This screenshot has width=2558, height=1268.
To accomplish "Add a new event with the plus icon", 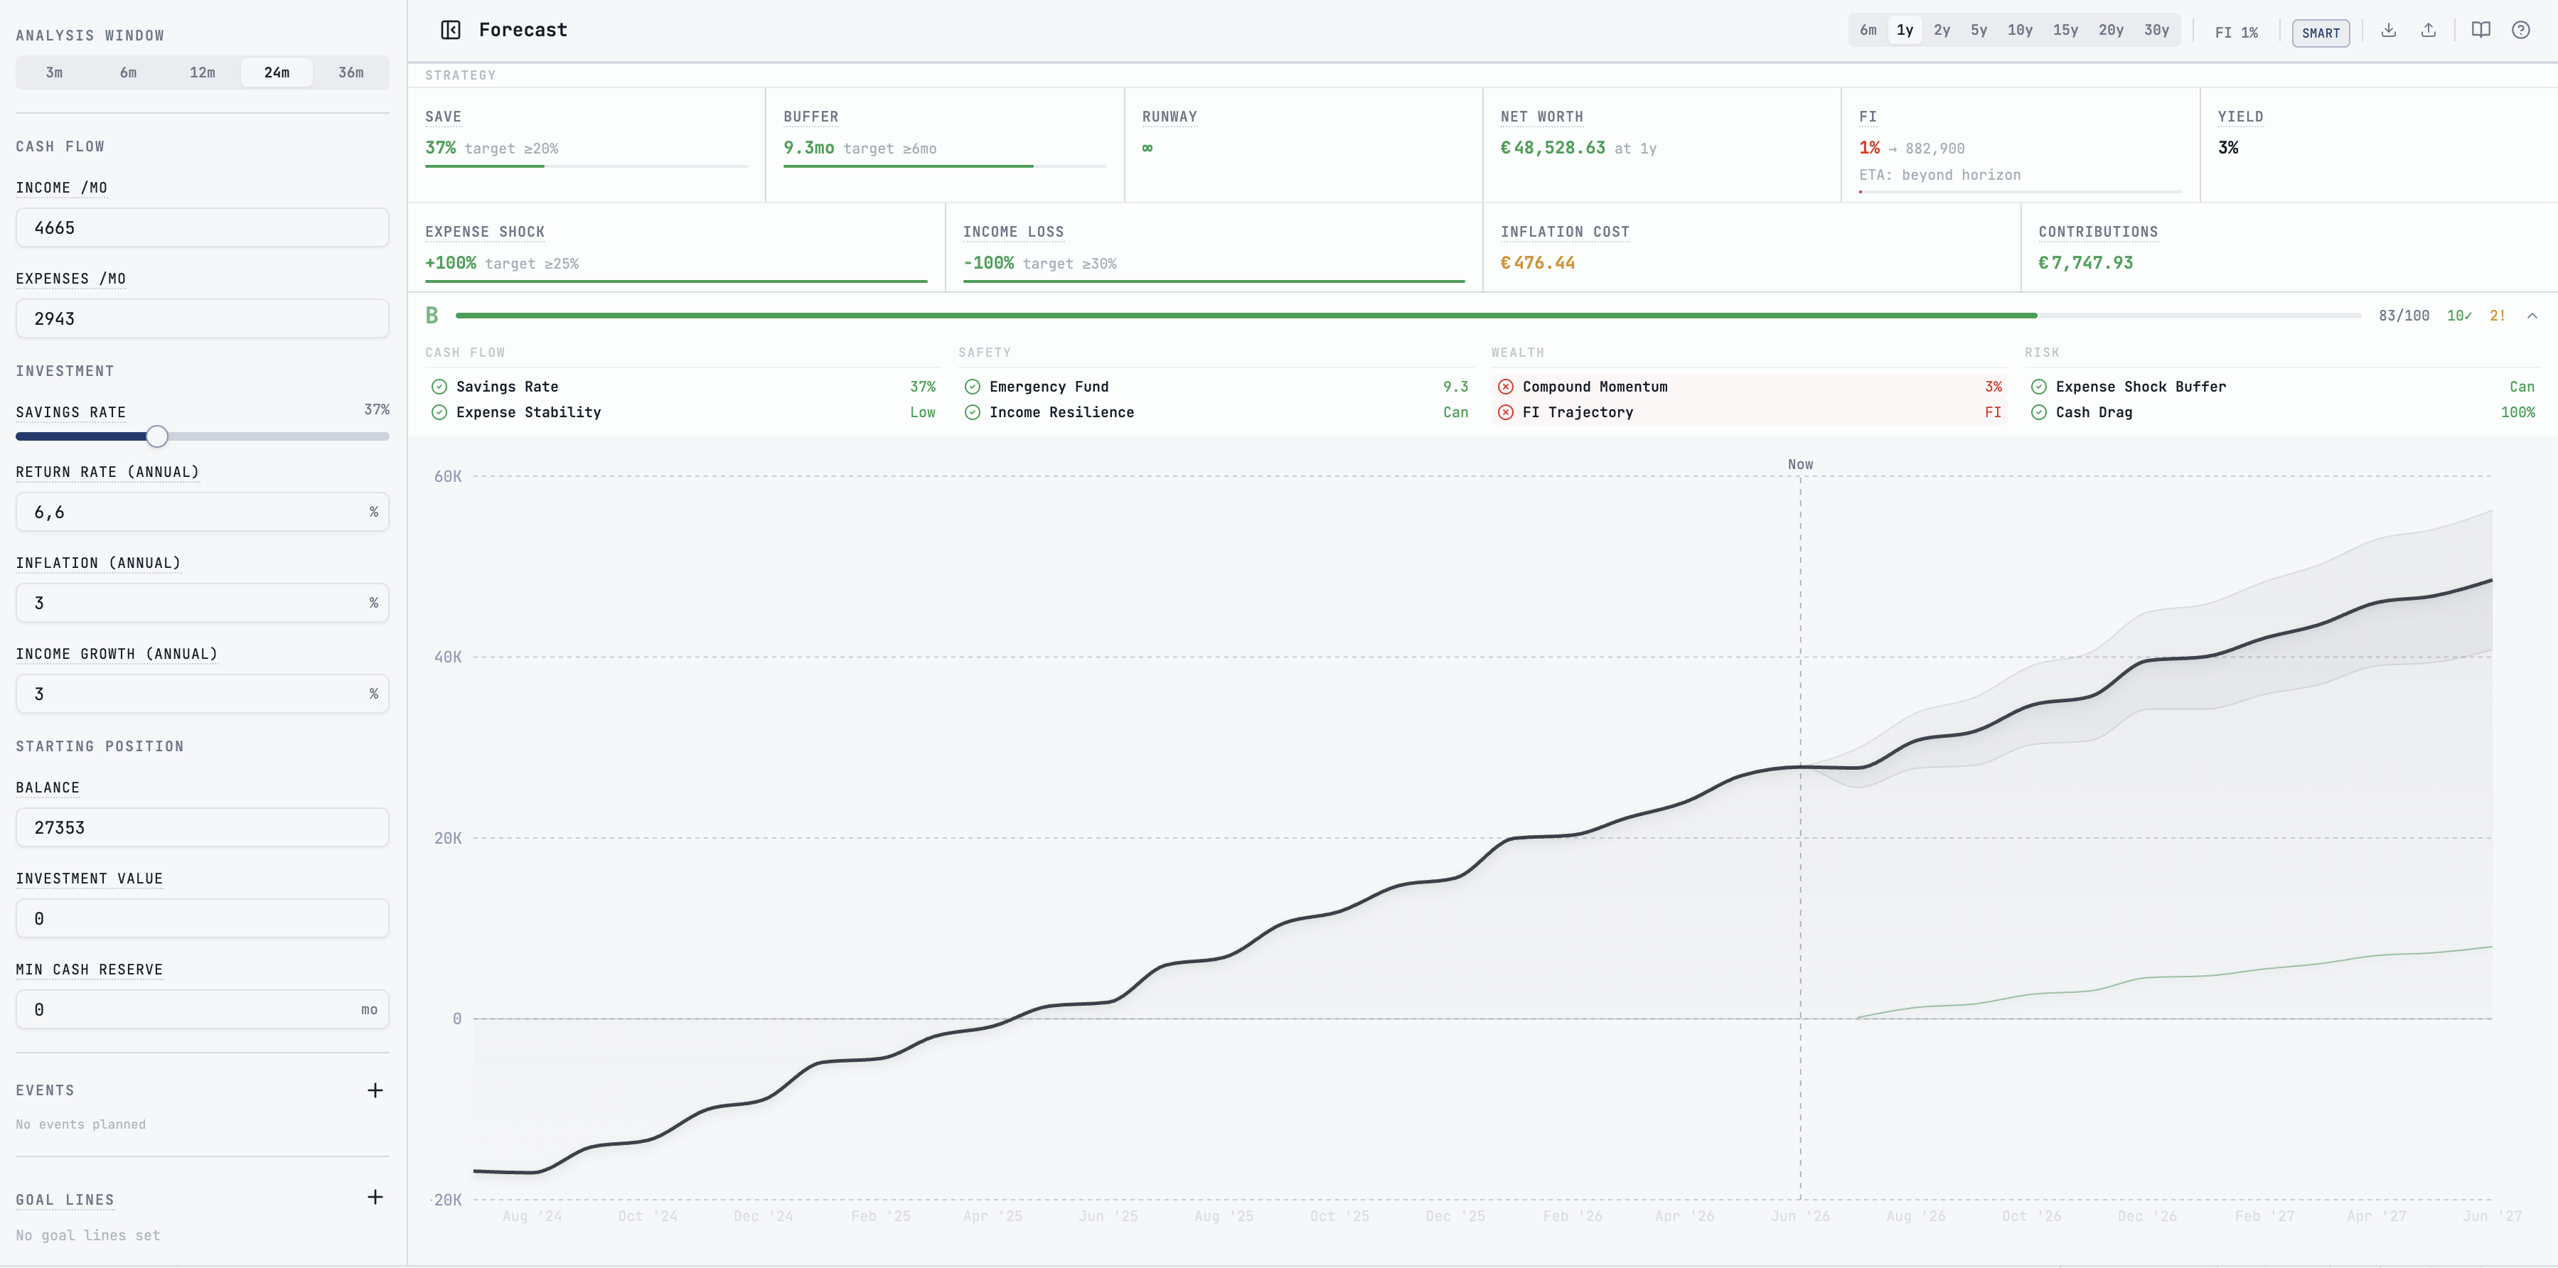I will [x=375, y=1090].
